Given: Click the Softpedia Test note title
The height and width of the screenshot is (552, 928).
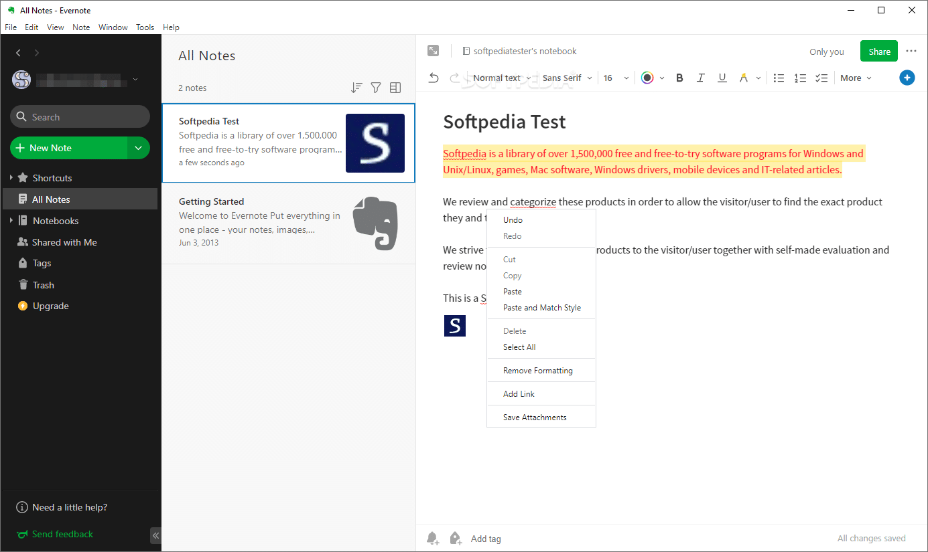Looking at the screenshot, I should 505,122.
